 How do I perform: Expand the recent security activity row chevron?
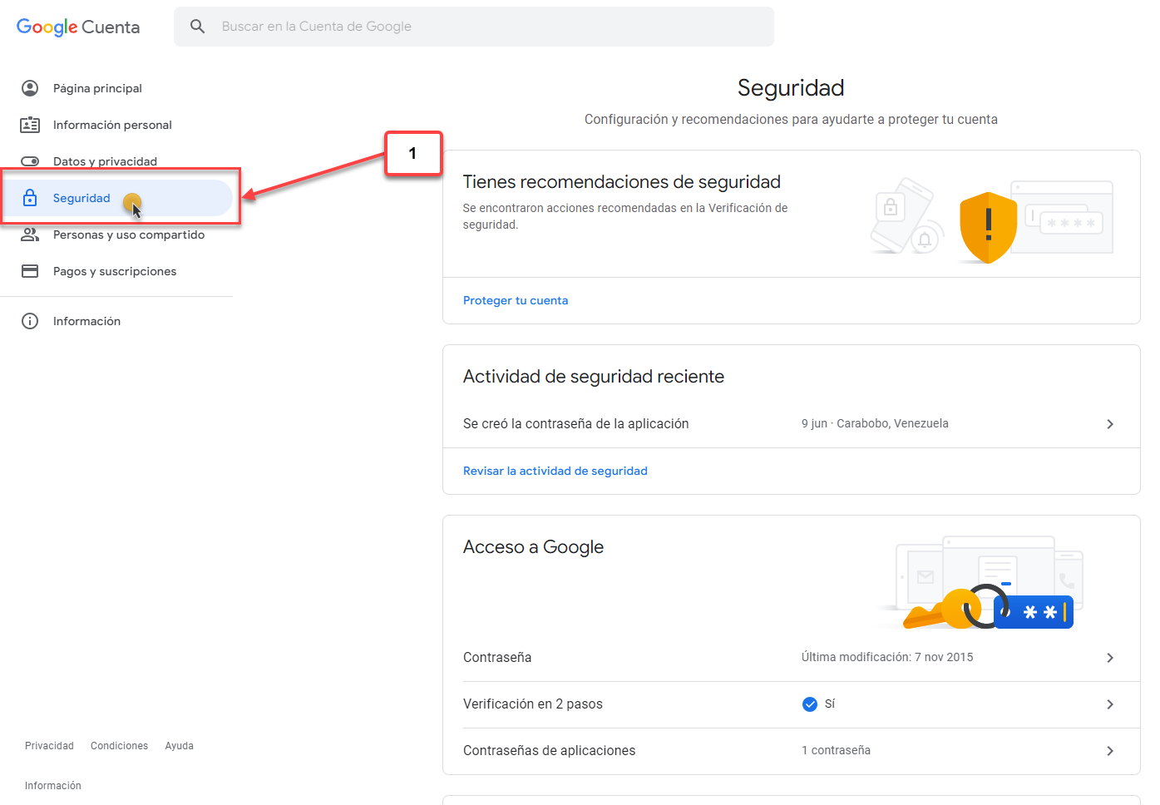(1110, 424)
